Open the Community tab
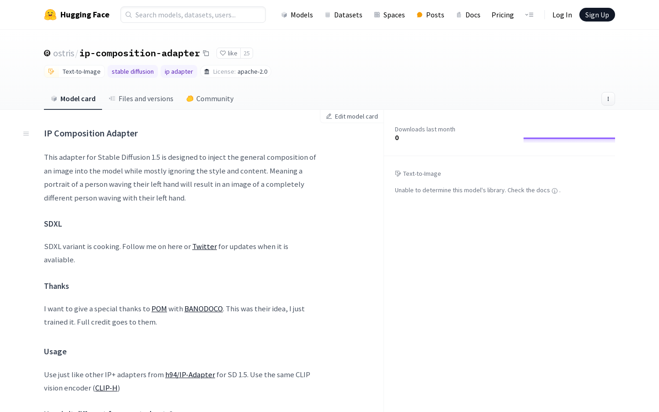This screenshot has width=659, height=412. [x=210, y=99]
